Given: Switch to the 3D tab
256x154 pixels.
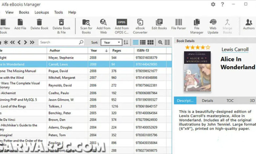Looking at the screenshot, I should [x=252, y=101].
